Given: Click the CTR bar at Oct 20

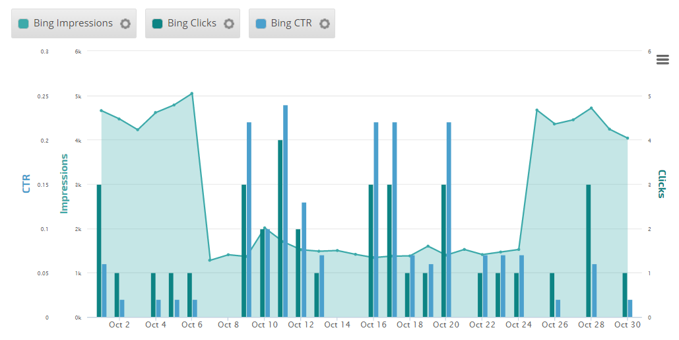Looking at the screenshot, I should pos(449,220).
